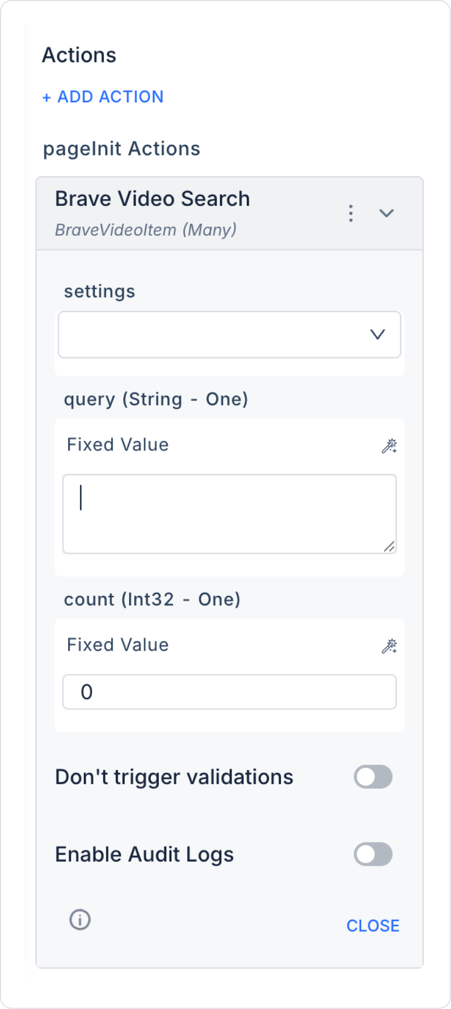Screen dimensions: 451x1009
Task: Click the query textarea resize handle
Action: [x=389, y=546]
